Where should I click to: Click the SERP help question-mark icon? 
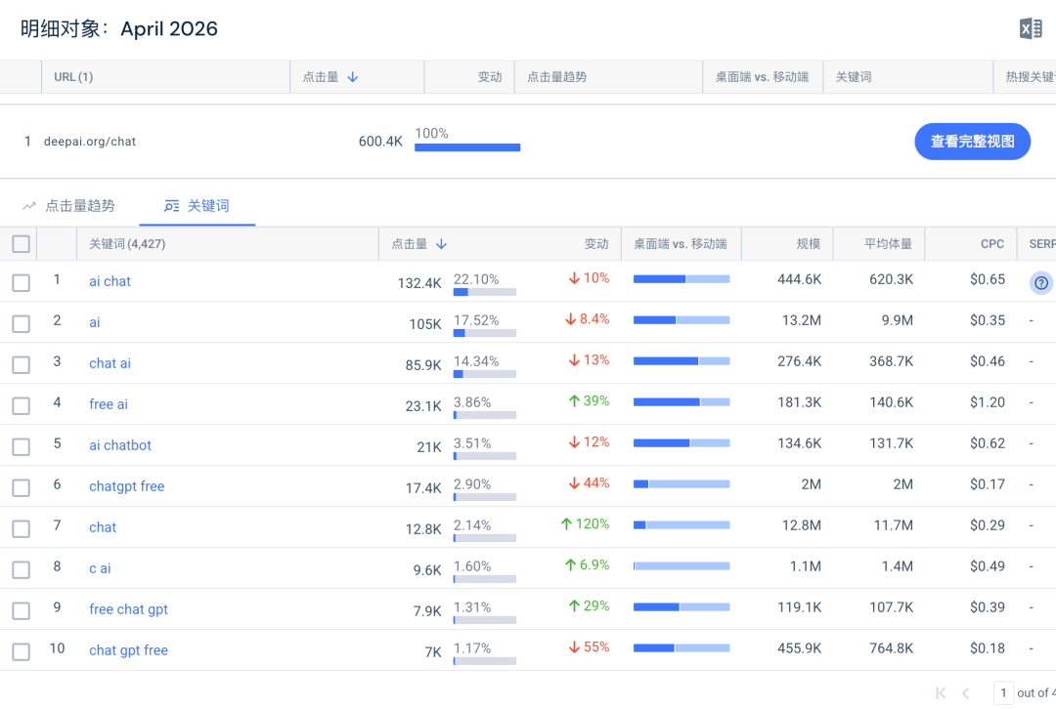pos(1041,283)
